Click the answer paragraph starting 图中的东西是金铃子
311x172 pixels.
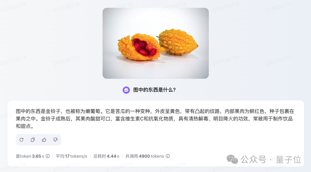[155, 119]
